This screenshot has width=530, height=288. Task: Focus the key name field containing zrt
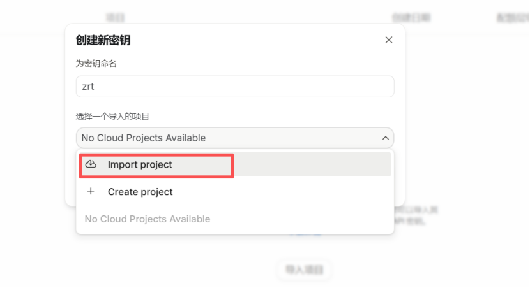click(x=234, y=87)
